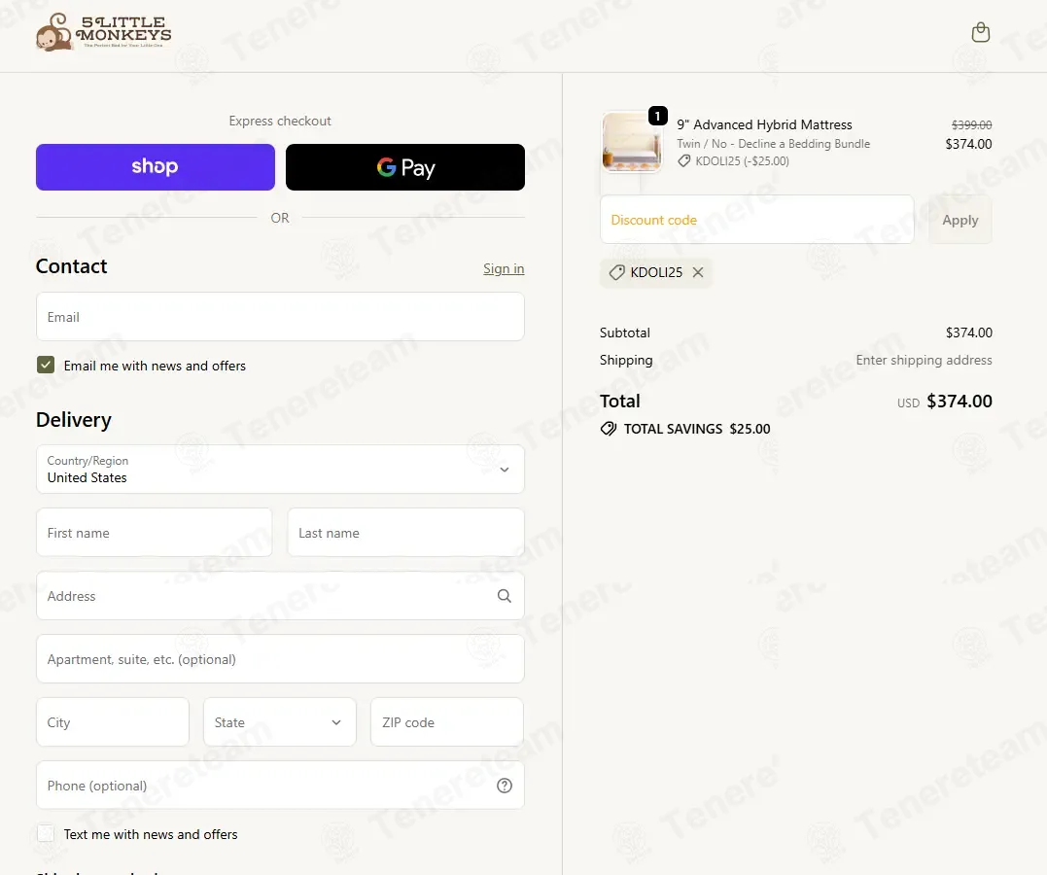Focus the Address input field
The image size is (1047, 875).
coord(280,596)
